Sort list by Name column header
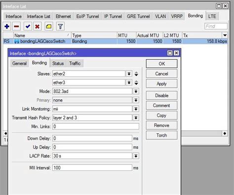Screen dimensions: 234x195 (42, 36)
